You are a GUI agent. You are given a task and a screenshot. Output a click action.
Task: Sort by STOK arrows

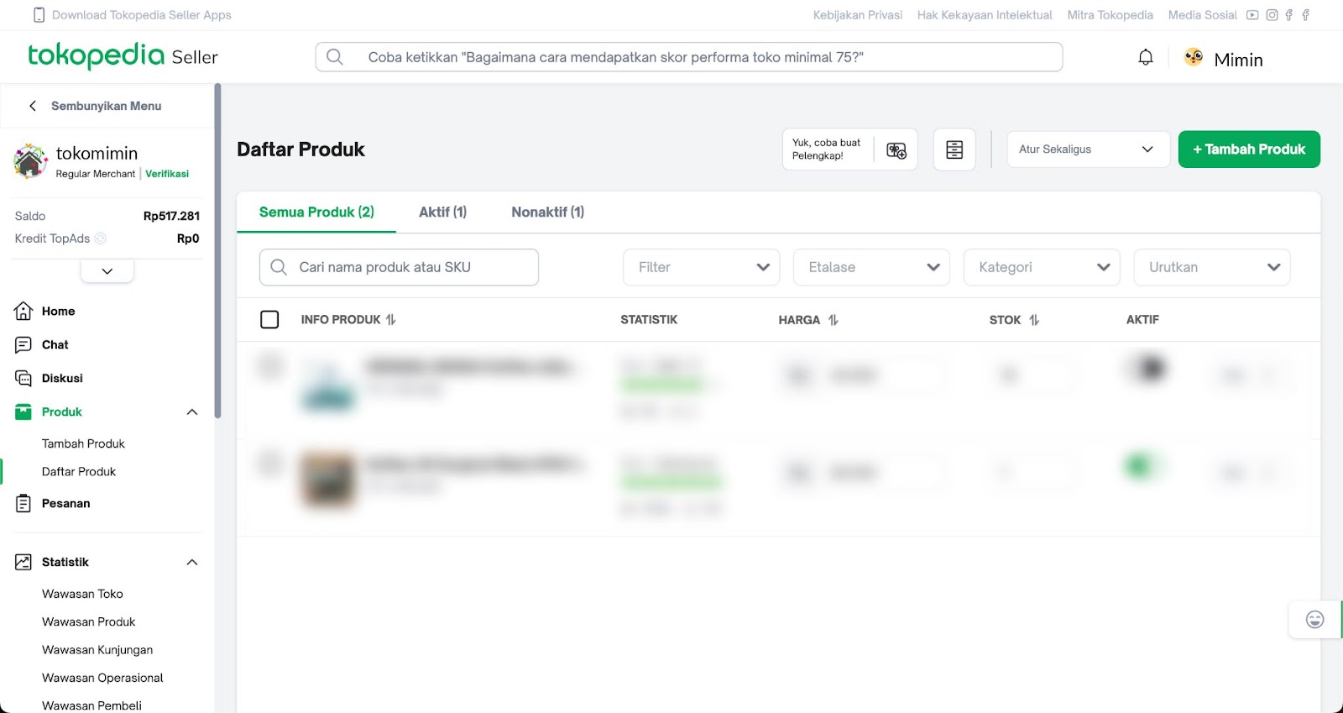point(1034,320)
